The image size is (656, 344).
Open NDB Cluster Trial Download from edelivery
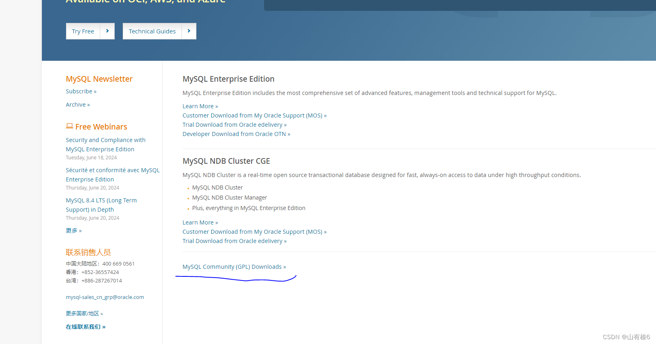coord(235,241)
